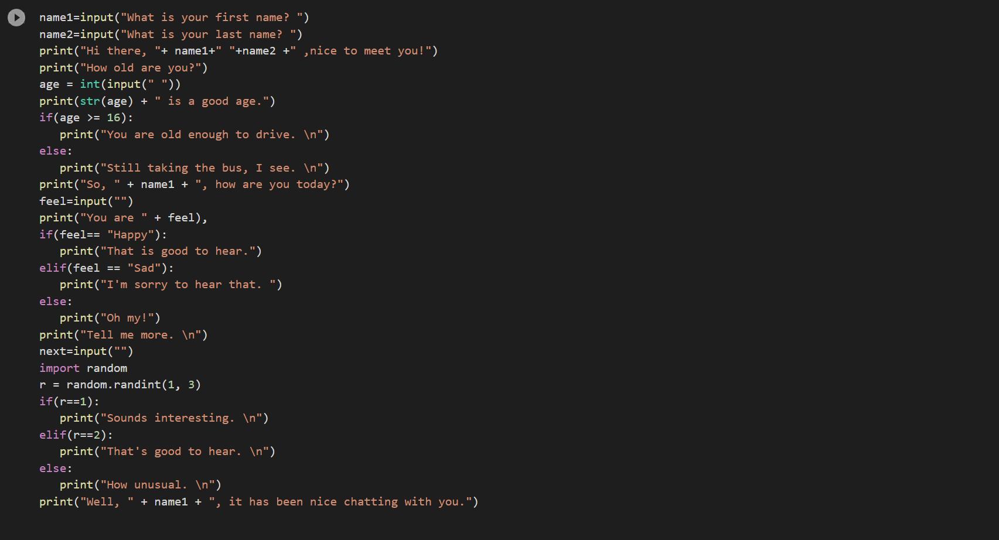The image size is (999, 540).
Task: Click the "Oh my!" print statement
Action: (110, 318)
